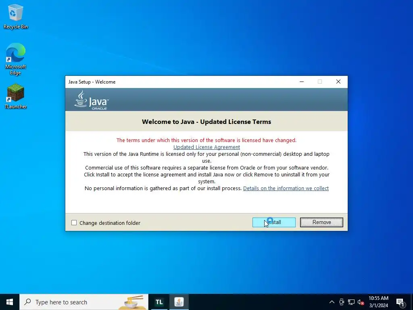
Task: Click the search magnifier icon in taskbar
Action: 27,302
